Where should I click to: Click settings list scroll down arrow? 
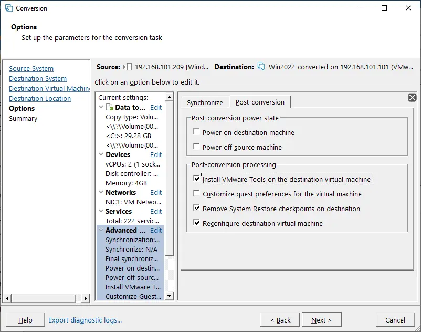click(x=169, y=296)
